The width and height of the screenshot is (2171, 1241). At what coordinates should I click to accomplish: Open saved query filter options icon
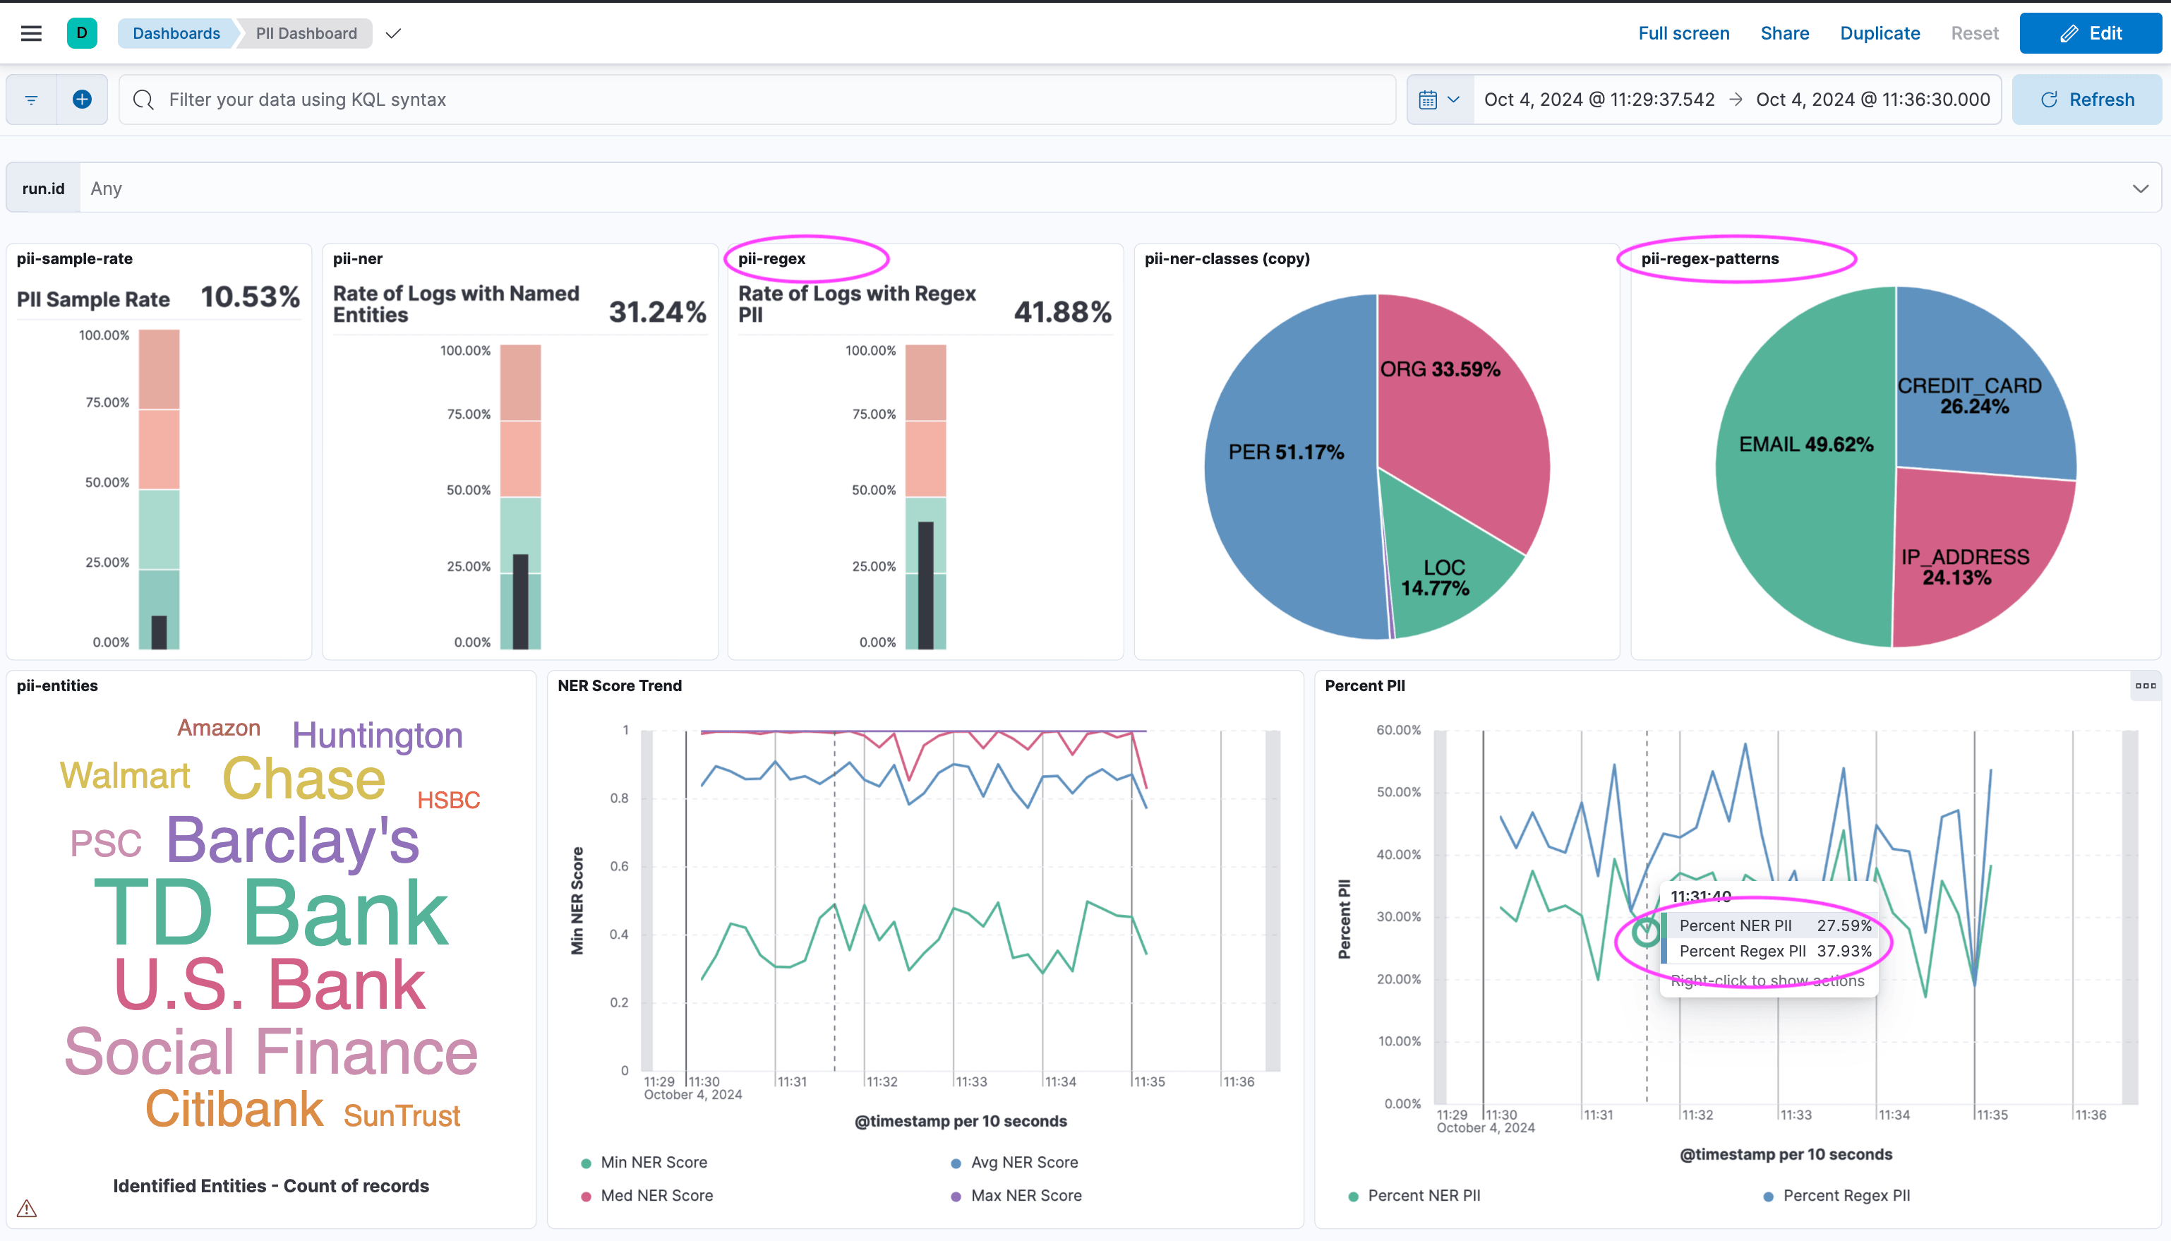click(30, 99)
